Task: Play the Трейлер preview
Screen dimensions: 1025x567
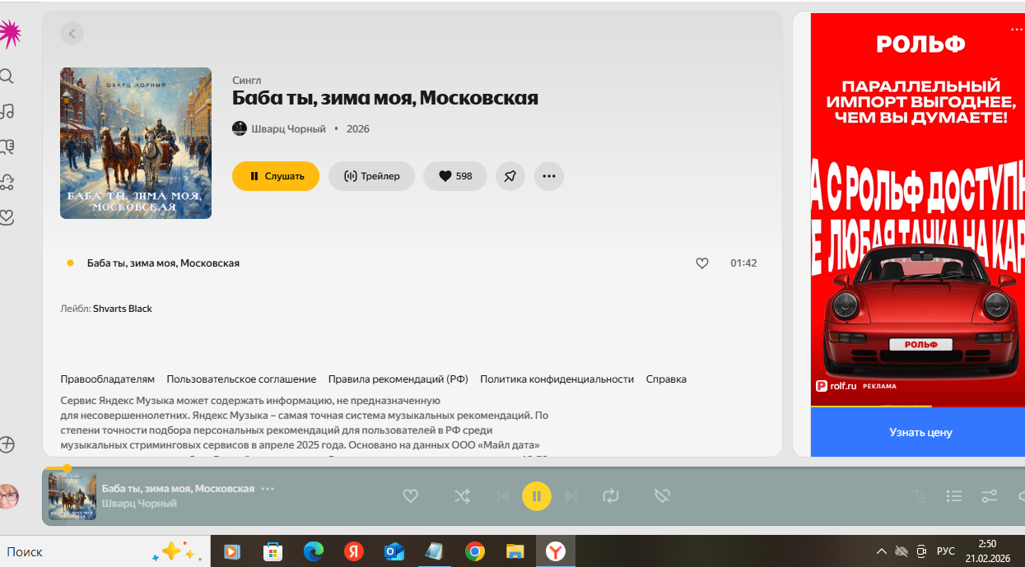Action: 371,176
